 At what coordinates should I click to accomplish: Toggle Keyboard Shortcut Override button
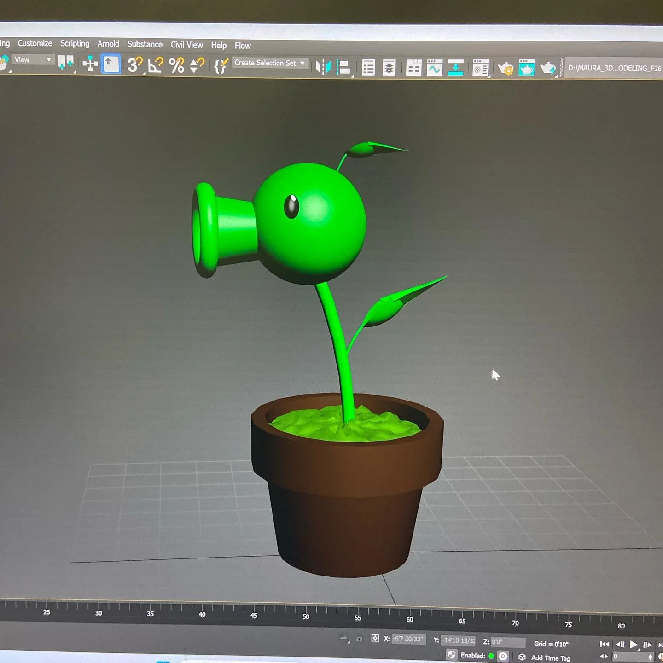(x=110, y=64)
